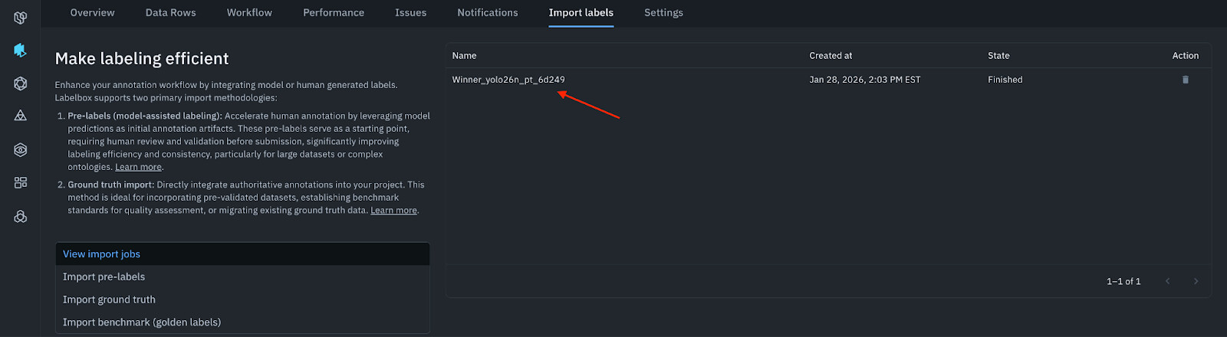
Task: Open the highlighted blue Annotate sidebar icon
Action: click(x=21, y=51)
